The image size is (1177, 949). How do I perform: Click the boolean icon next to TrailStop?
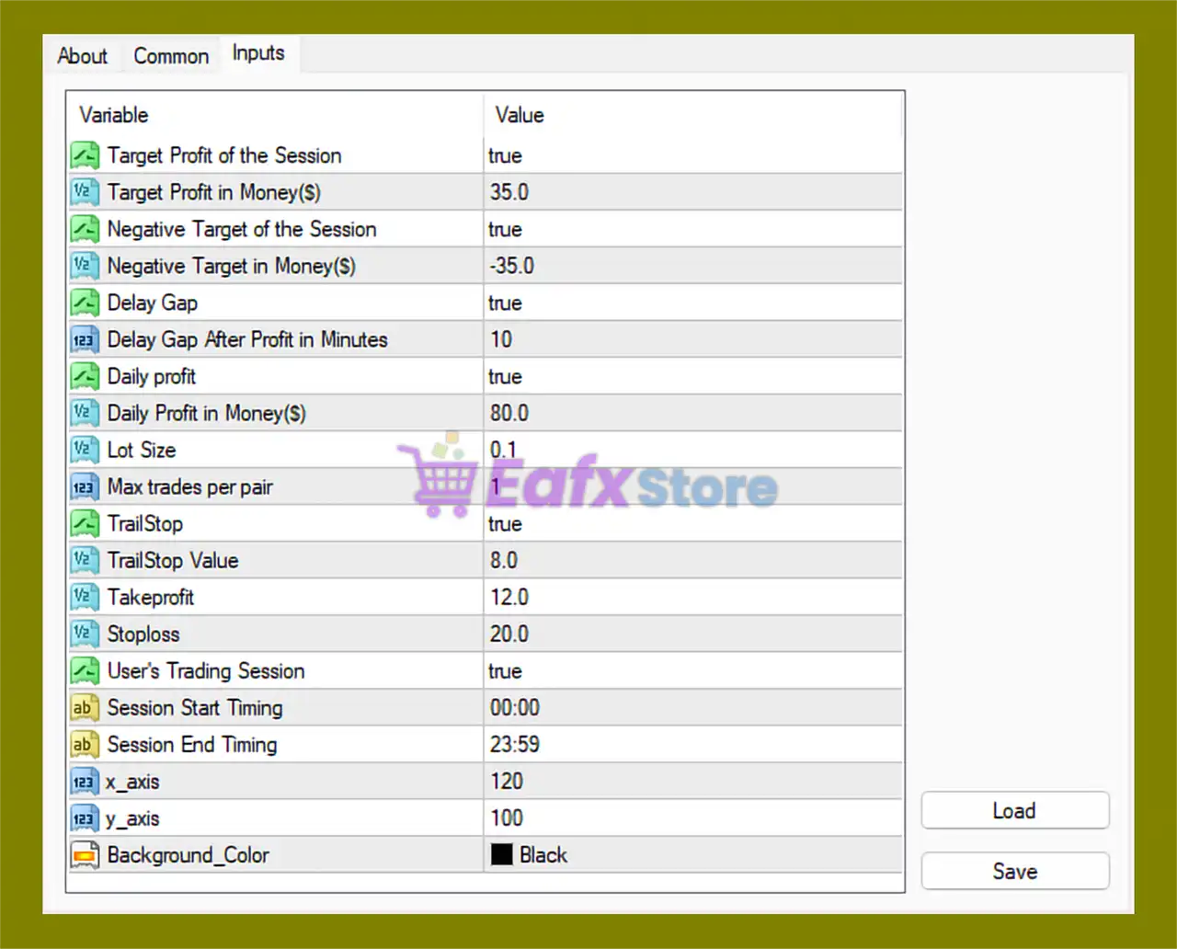click(85, 523)
